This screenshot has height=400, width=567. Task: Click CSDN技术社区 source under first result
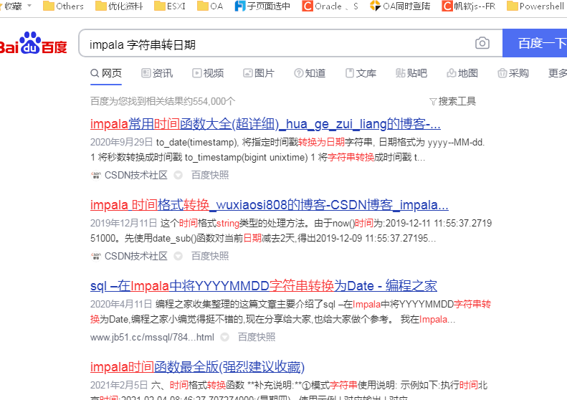[136, 176]
